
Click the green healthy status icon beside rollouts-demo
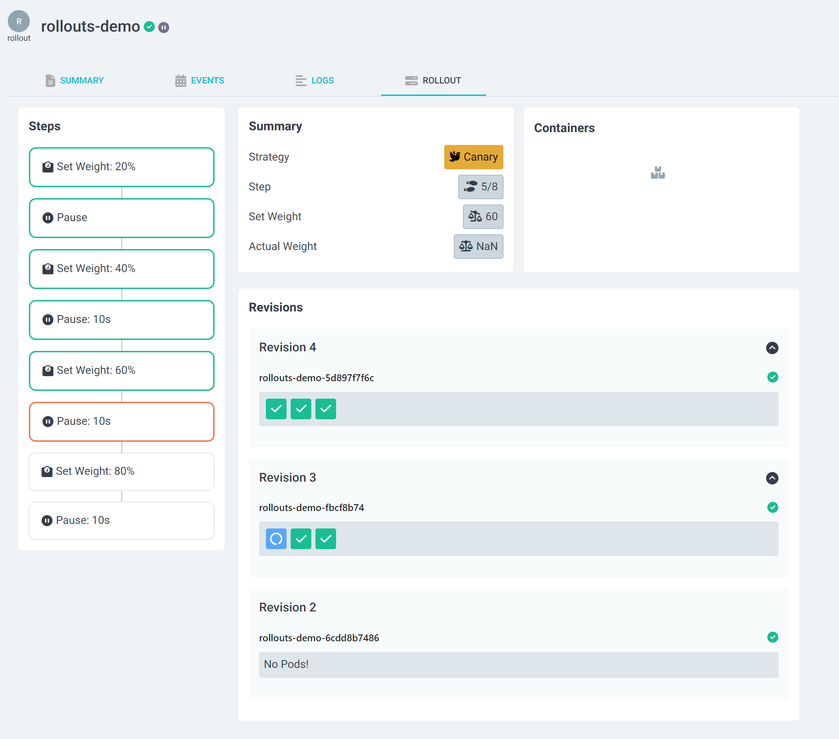pos(149,27)
